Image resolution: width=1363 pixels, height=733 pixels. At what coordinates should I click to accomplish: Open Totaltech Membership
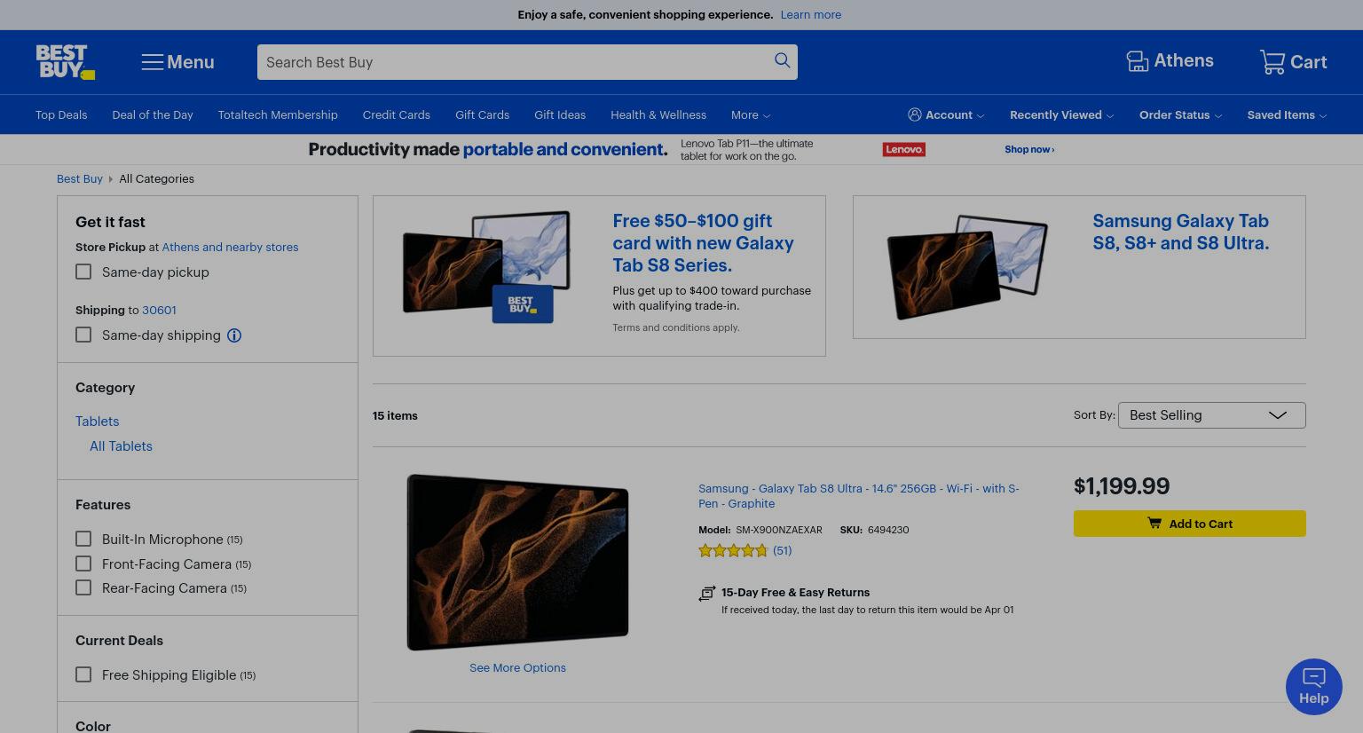278,115
